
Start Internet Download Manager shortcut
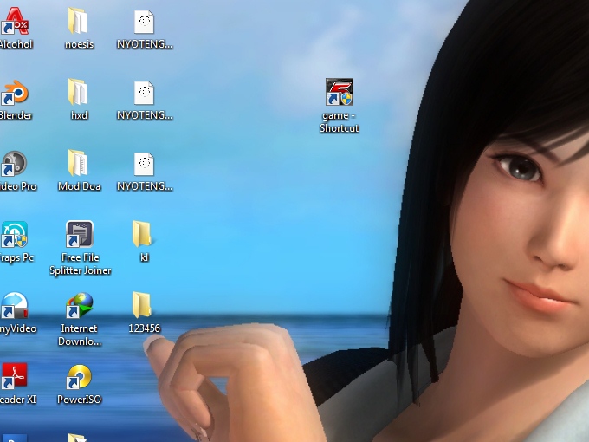(x=80, y=306)
